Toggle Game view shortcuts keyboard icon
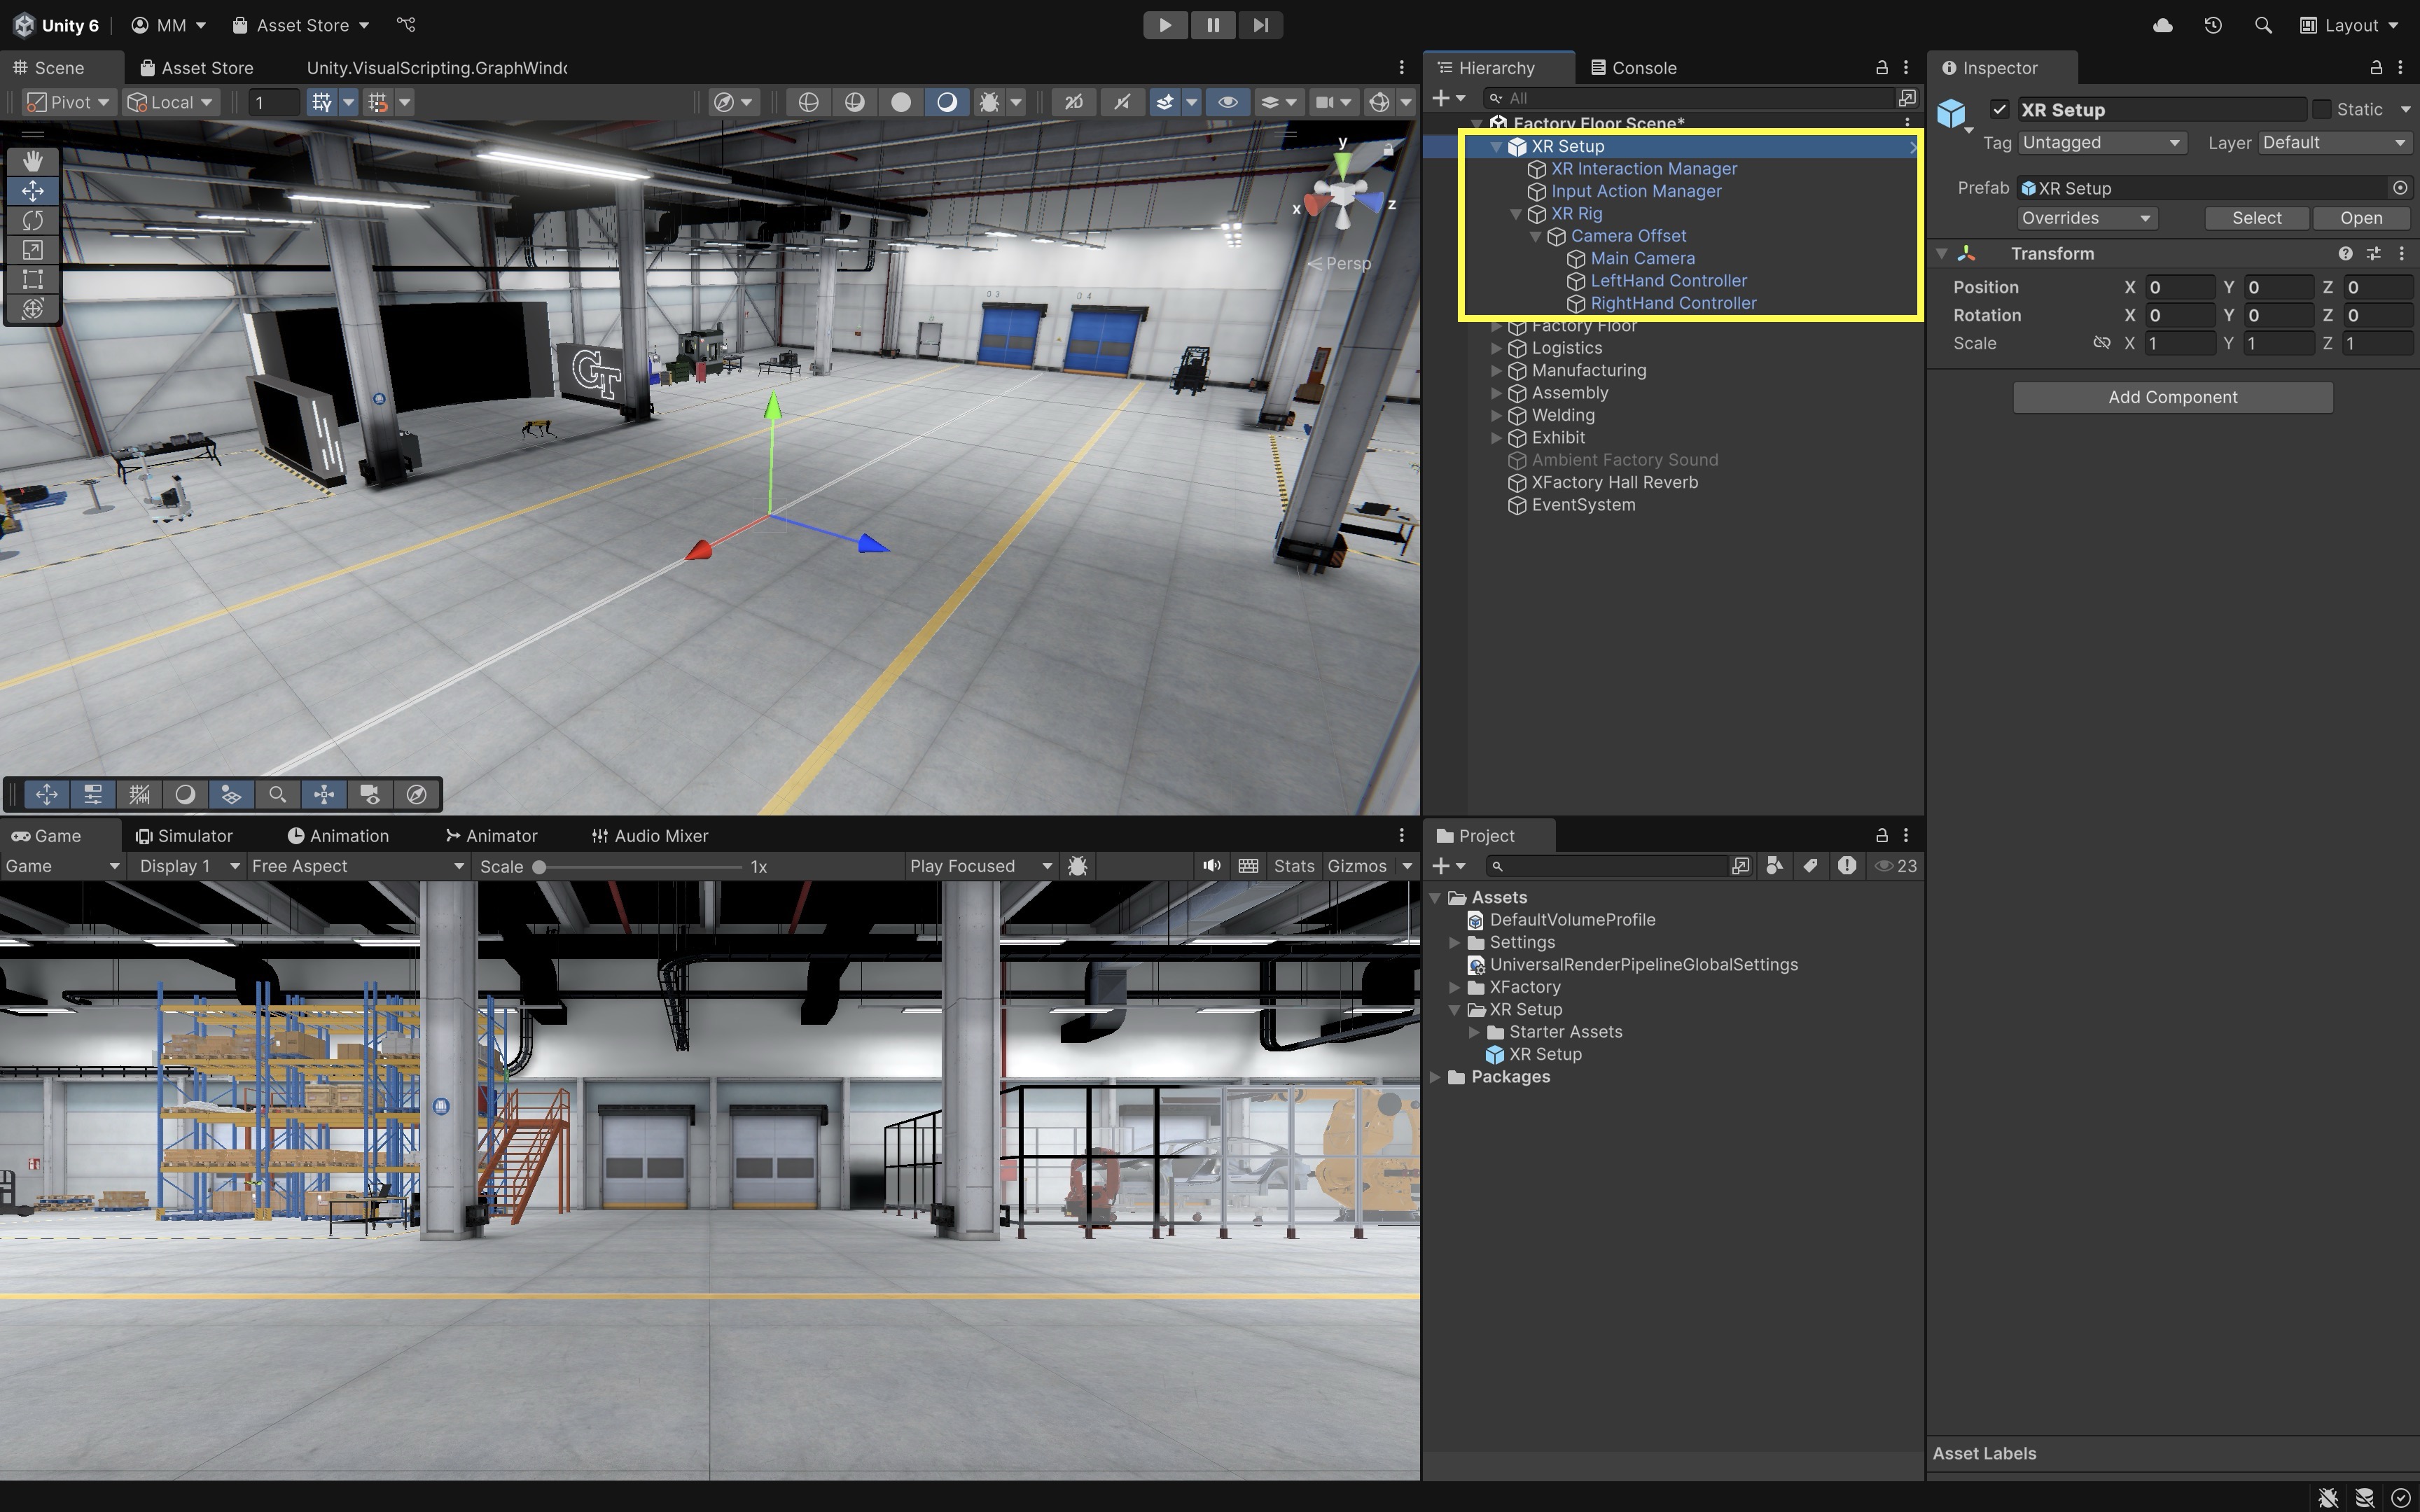The width and height of the screenshot is (2420, 1512). [x=1248, y=866]
